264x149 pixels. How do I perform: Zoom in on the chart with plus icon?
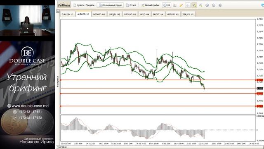point(207,5)
